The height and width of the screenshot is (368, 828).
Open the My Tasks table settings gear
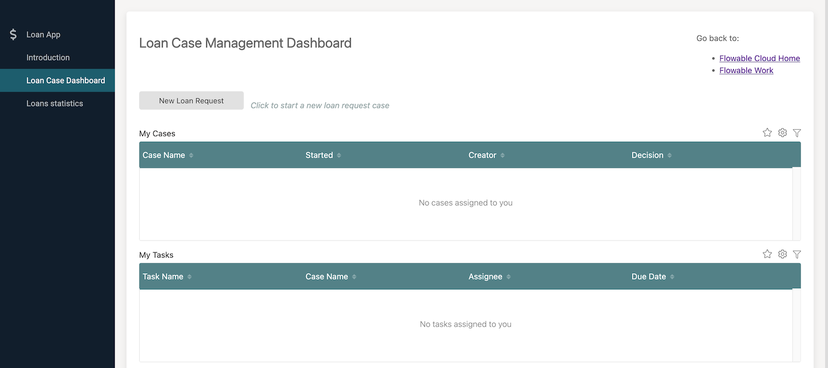[x=782, y=254]
